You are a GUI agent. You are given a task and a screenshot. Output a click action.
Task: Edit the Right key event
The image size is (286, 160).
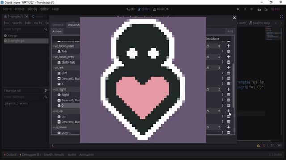pos(223,95)
